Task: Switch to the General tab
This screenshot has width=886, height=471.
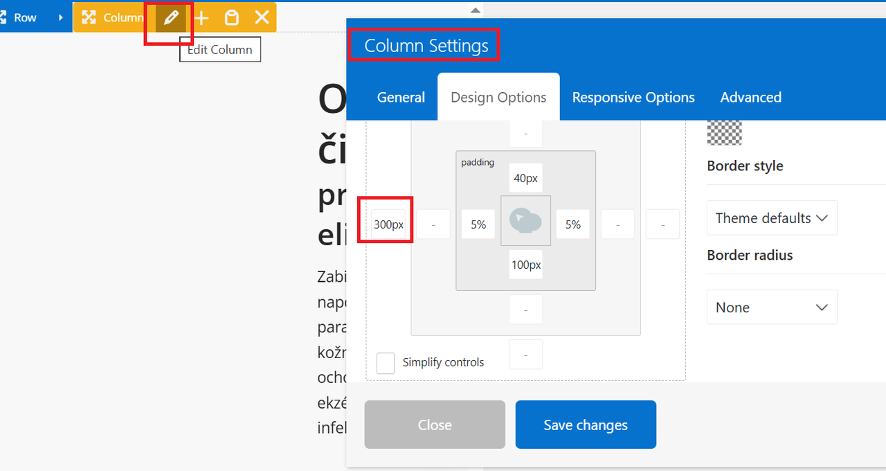Action: click(x=401, y=98)
